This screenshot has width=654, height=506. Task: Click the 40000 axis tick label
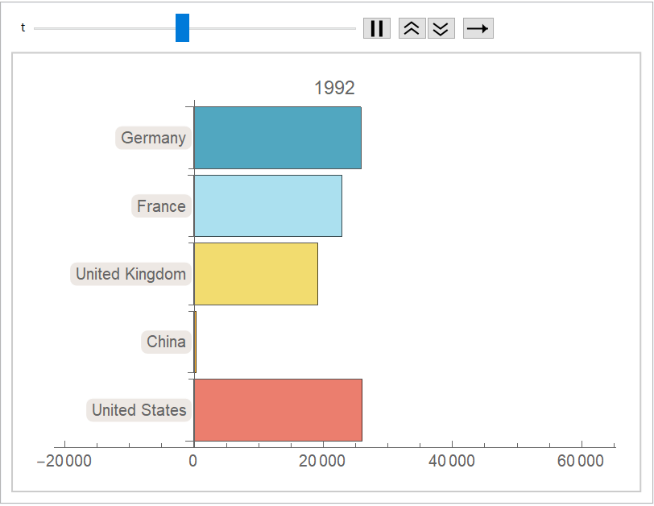pyautogui.click(x=451, y=462)
